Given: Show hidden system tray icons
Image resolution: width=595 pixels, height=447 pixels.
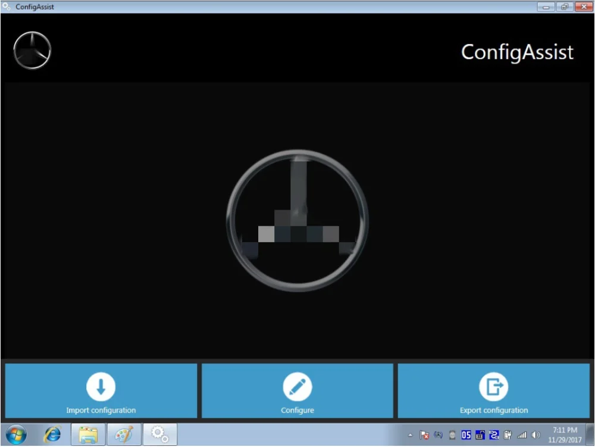Looking at the screenshot, I should [410, 435].
